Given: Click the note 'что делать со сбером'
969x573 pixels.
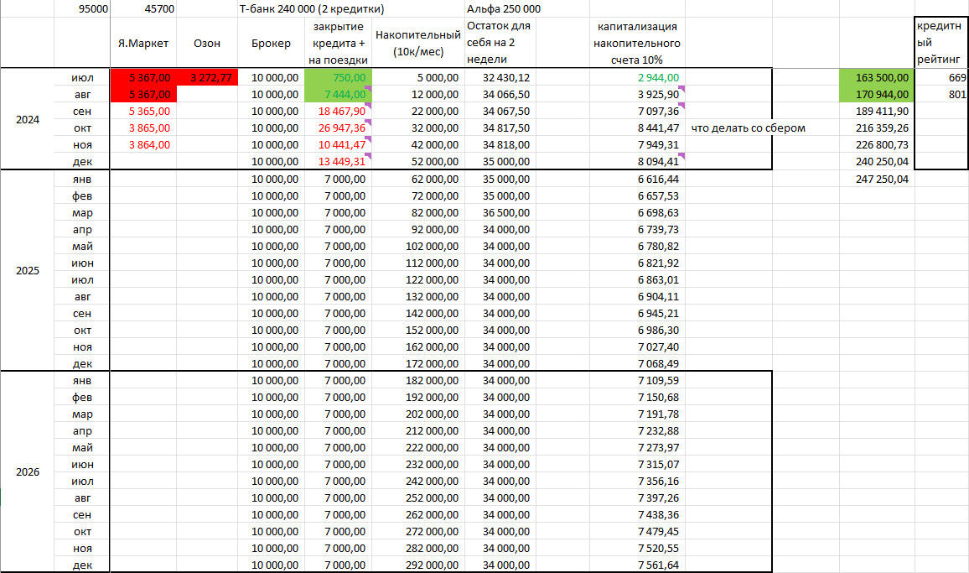Looking at the screenshot, I should click(x=748, y=128).
